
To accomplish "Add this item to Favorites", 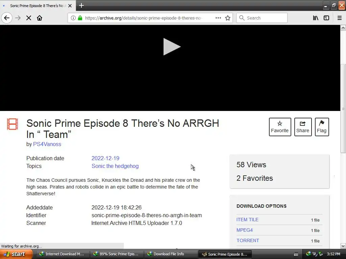I will [x=280, y=127].
